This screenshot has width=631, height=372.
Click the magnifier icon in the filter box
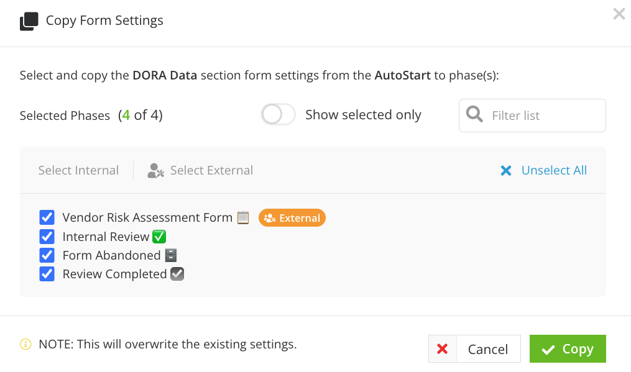(x=474, y=114)
